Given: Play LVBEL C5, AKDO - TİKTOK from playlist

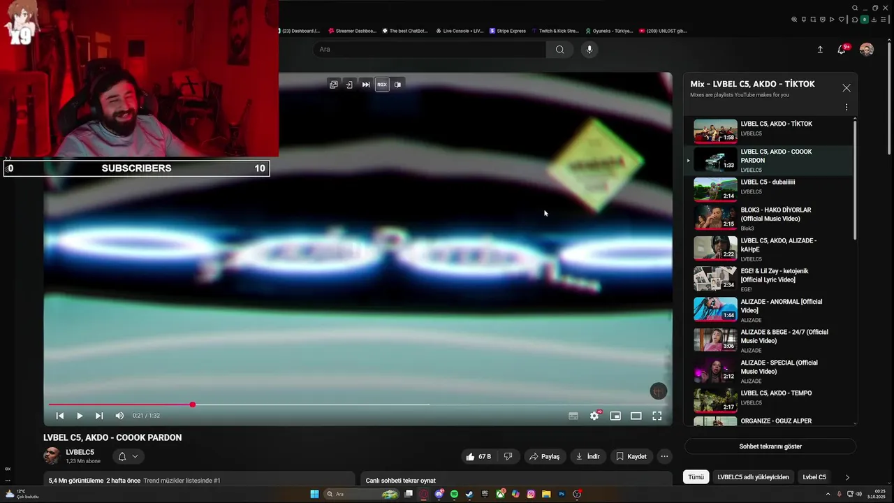Looking at the screenshot, I should (768, 130).
